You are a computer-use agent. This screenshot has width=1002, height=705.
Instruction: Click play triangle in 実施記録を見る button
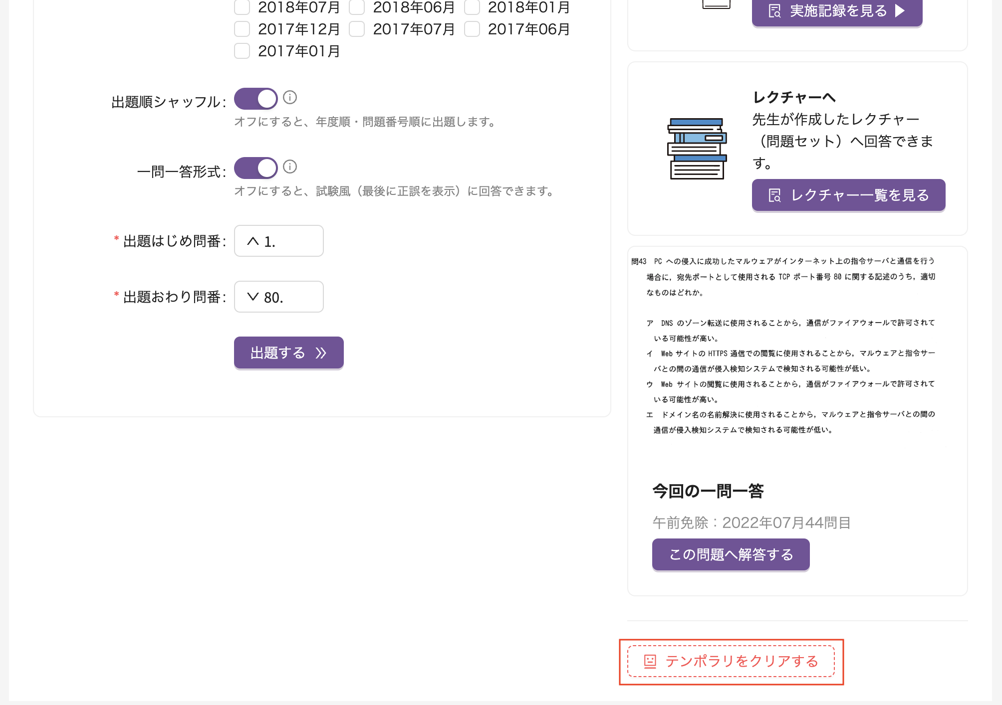click(x=900, y=11)
